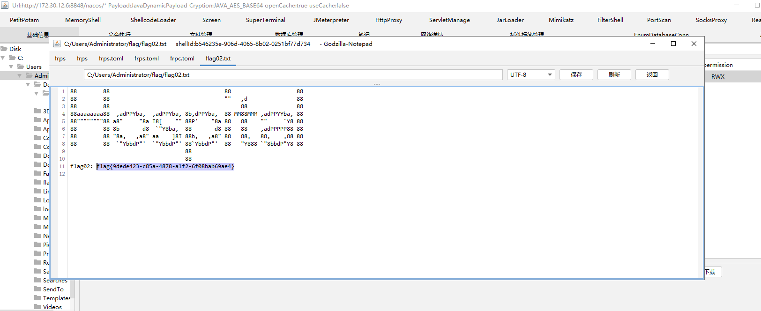
Task: Open the ShellcodeLoader plugin tab
Action: pyautogui.click(x=153, y=20)
